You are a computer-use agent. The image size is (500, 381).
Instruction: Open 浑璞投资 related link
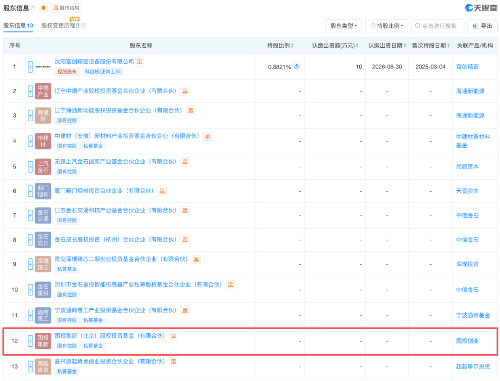(467, 264)
